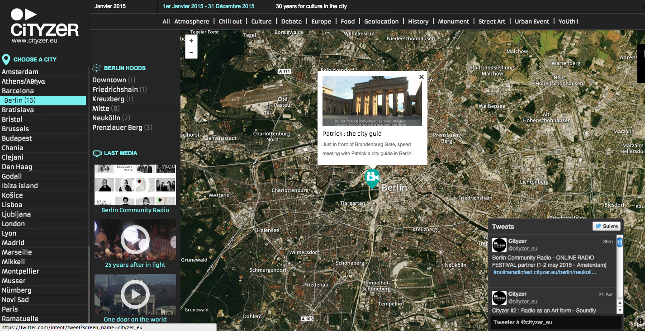Click the map info icon in corner
This screenshot has height=331, width=645.
click(x=640, y=321)
